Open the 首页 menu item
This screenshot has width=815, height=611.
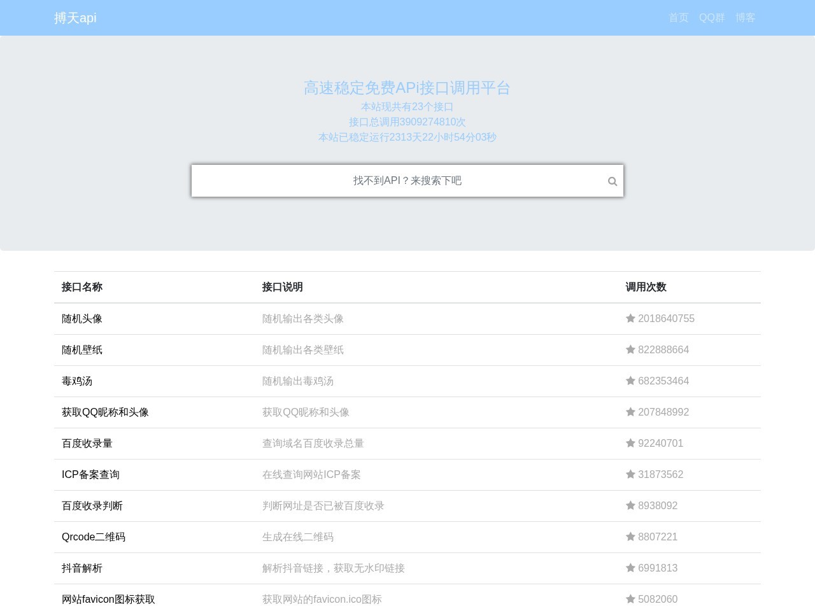678,18
